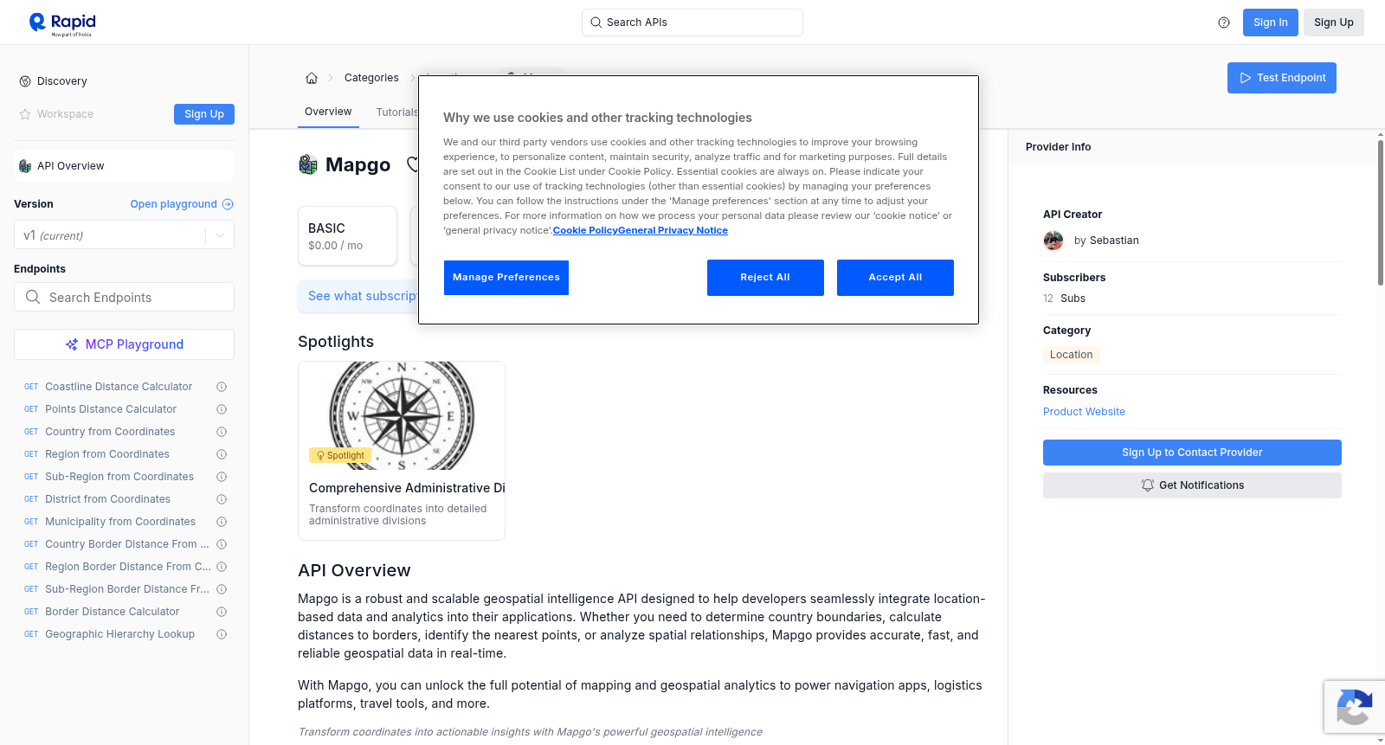The image size is (1385, 745).
Task: Open Geographic Hierarchy Lookup endpoint
Action: point(119,634)
